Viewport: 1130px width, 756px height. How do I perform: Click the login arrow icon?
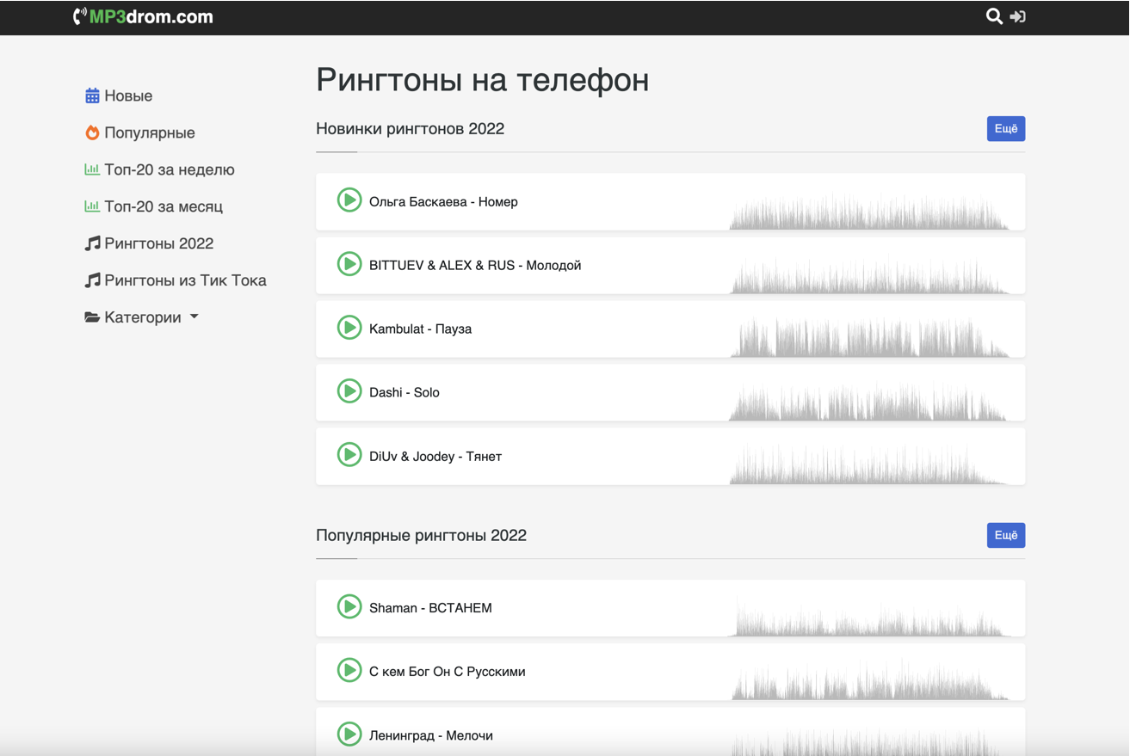point(1018,16)
